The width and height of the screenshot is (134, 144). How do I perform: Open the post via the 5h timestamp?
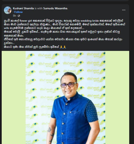[14, 16]
